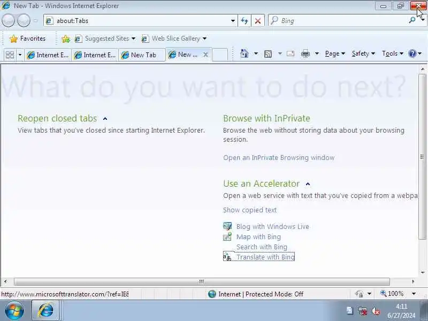Click the Home icon in command bar

tap(244, 53)
